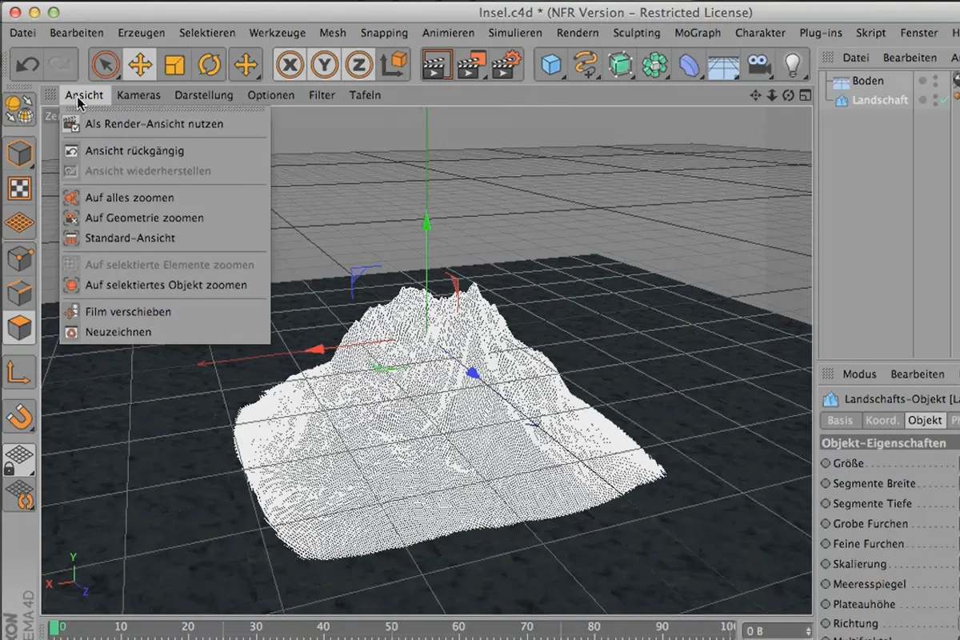Render to Picture Viewer
This screenshot has height=640, width=960.
pos(472,65)
